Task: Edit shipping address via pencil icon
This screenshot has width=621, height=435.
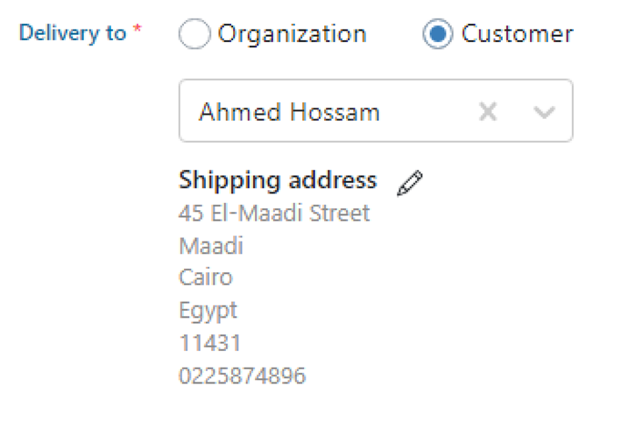Action: (409, 183)
